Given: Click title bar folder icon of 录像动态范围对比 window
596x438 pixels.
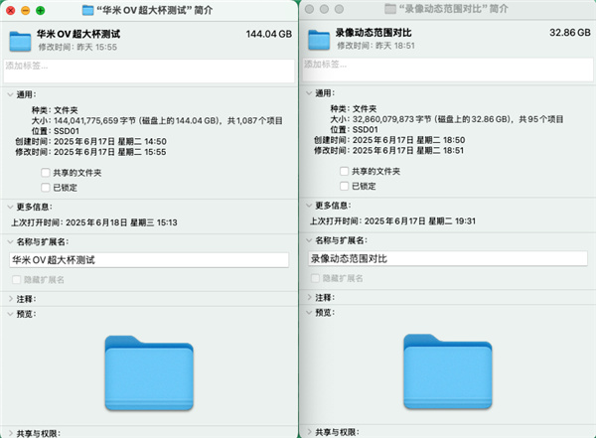Looking at the screenshot, I should coord(390,8).
